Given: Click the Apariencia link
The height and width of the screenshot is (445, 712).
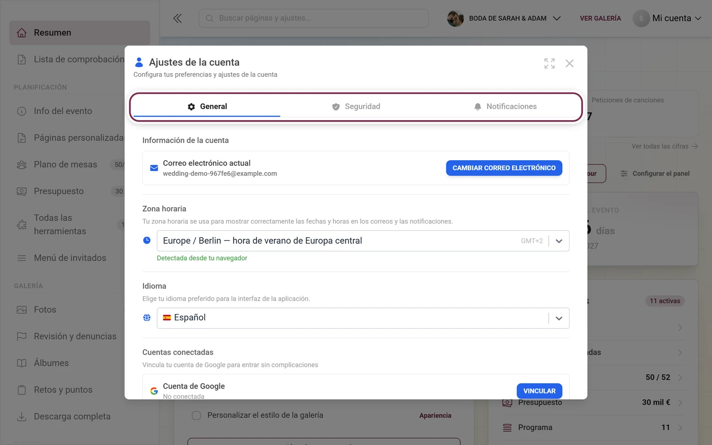Looking at the screenshot, I should tap(435, 415).
